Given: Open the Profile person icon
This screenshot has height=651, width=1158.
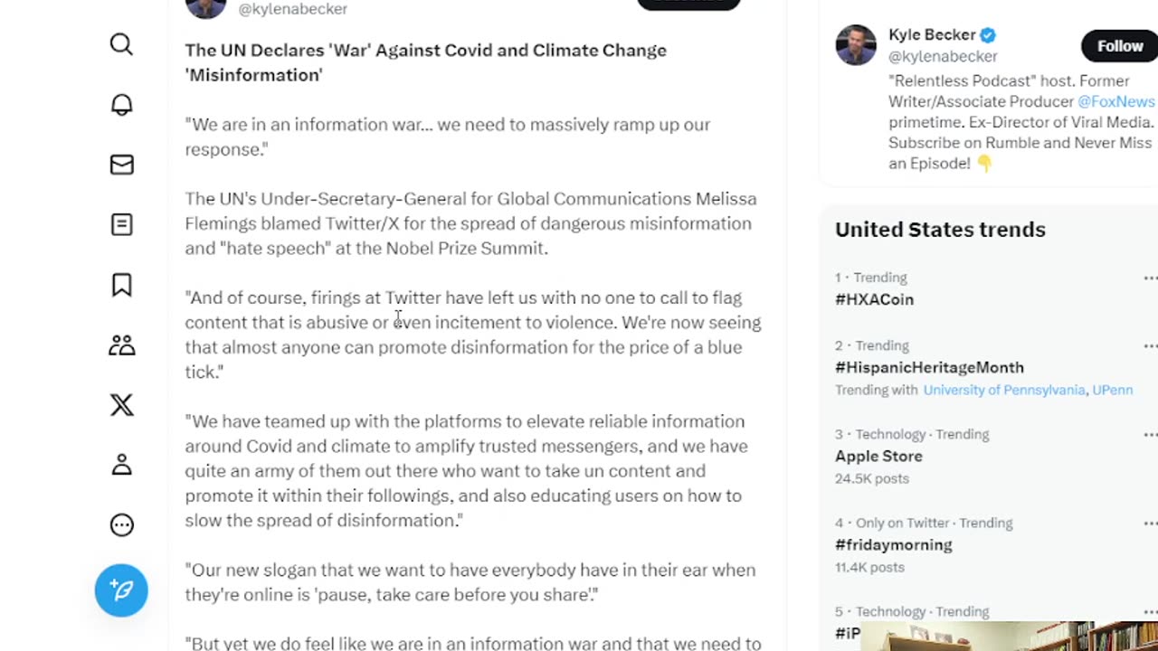Looking at the screenshot, I should tap(121, 465).
